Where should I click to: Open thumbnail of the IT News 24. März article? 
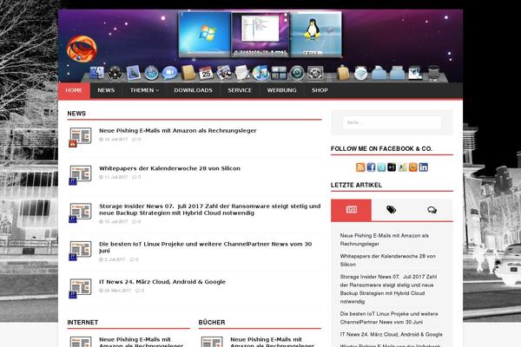click(x=80, y=288)
